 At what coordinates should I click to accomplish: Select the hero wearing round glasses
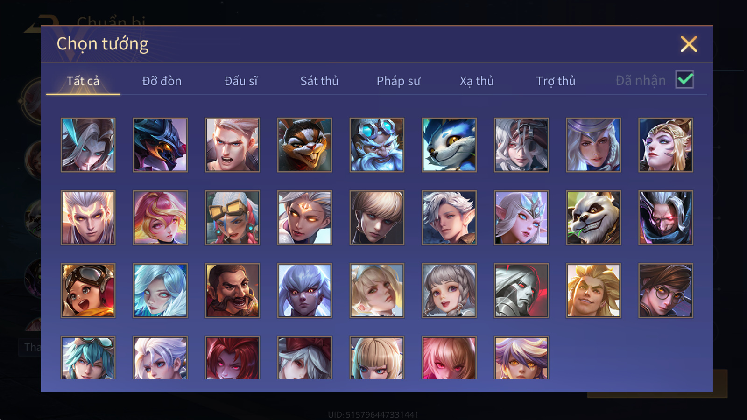point(666,290)
